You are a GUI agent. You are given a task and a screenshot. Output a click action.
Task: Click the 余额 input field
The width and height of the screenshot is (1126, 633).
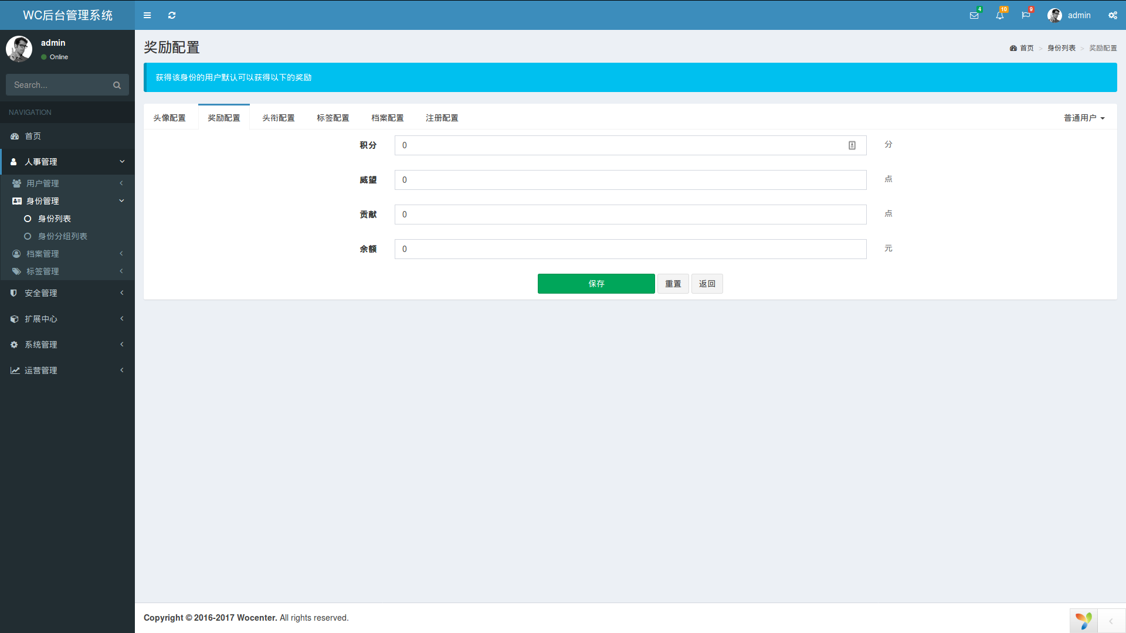[x=630, y=249]
